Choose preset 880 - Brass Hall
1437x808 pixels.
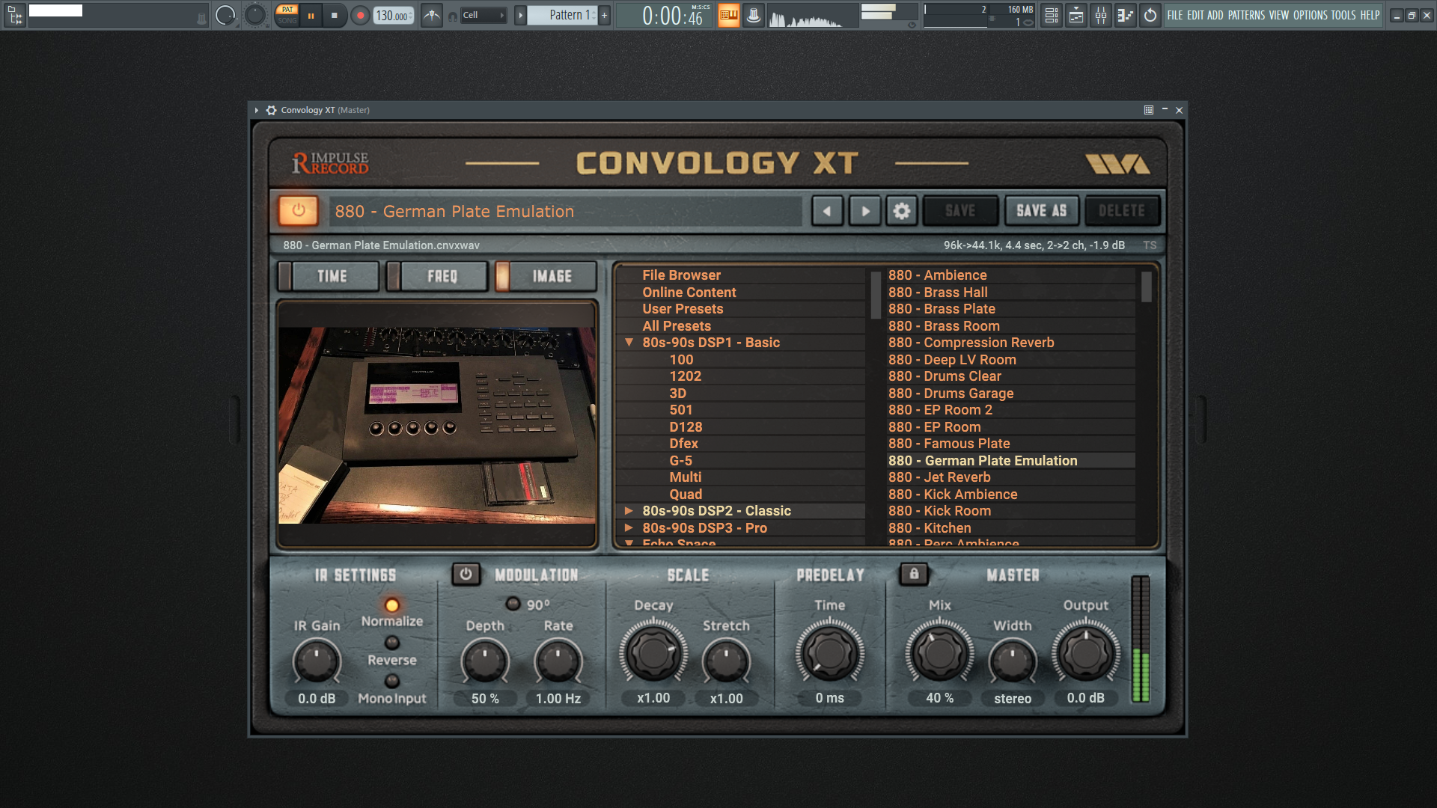click(938, 293)
